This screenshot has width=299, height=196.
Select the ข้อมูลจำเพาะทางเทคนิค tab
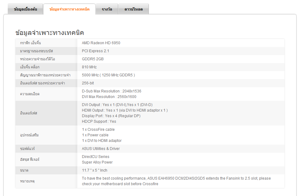pyautogui.click(x=69, y=9)
